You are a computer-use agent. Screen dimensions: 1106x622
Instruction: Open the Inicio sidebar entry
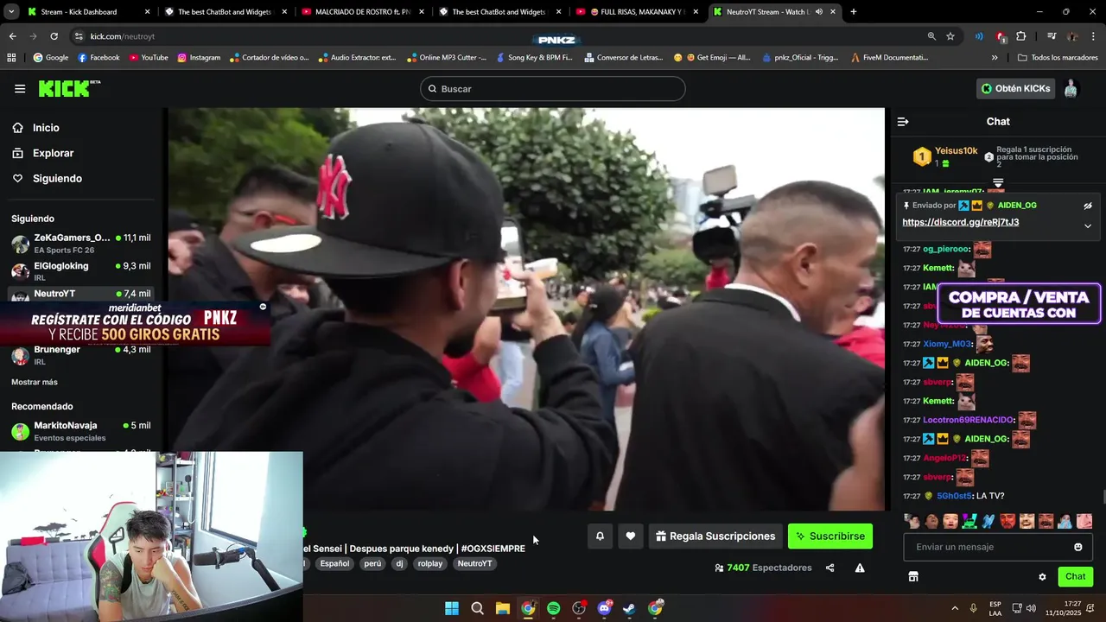tap(46, 128)
